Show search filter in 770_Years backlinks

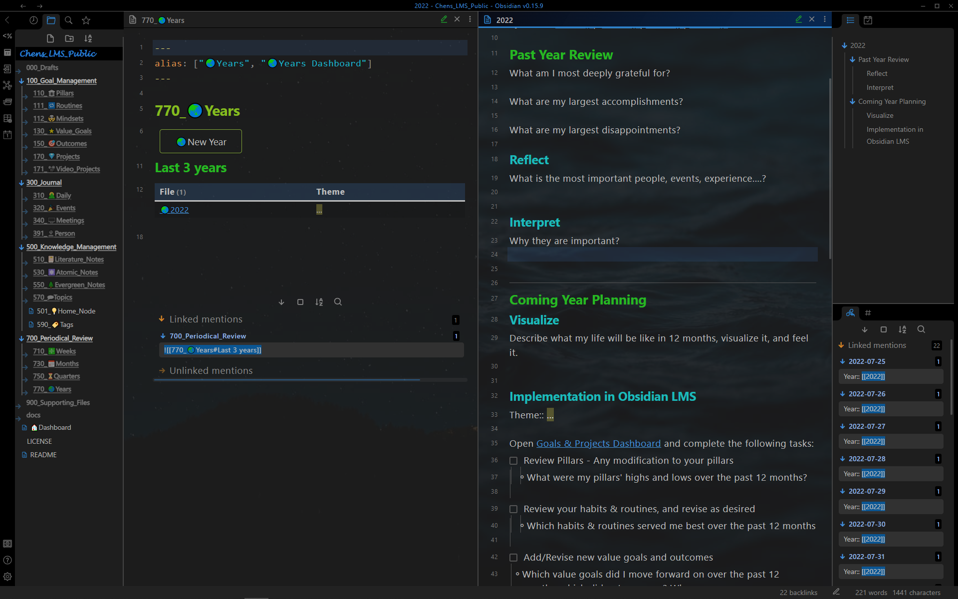(338, 302)
